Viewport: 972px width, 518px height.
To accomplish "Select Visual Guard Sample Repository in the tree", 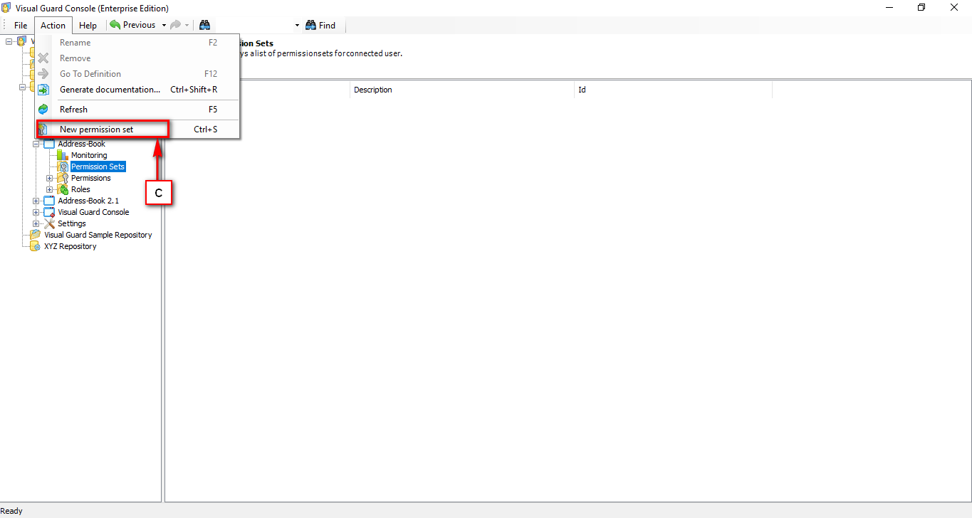I will 98,234.
